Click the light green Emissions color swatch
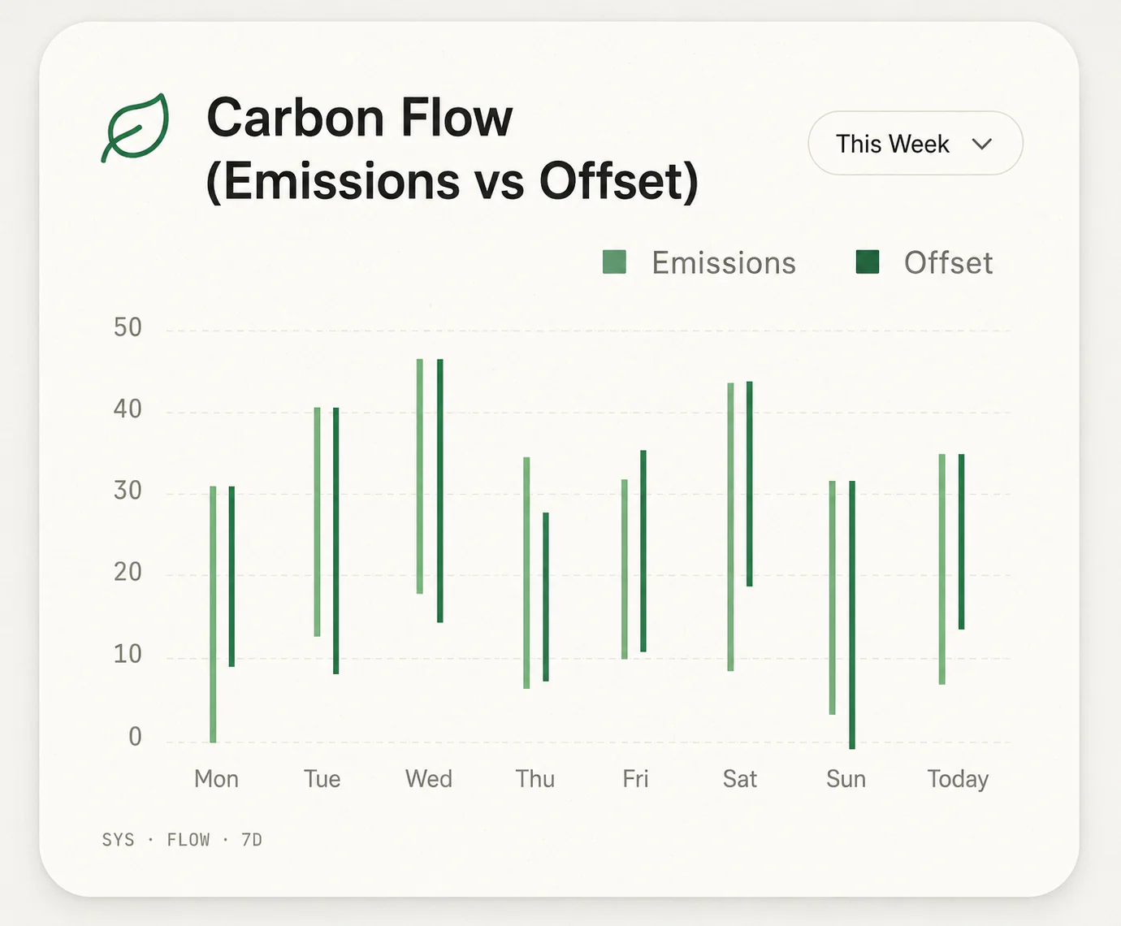Image resolution: width=1121 pixels, height=926 pixels. [614, 262]
